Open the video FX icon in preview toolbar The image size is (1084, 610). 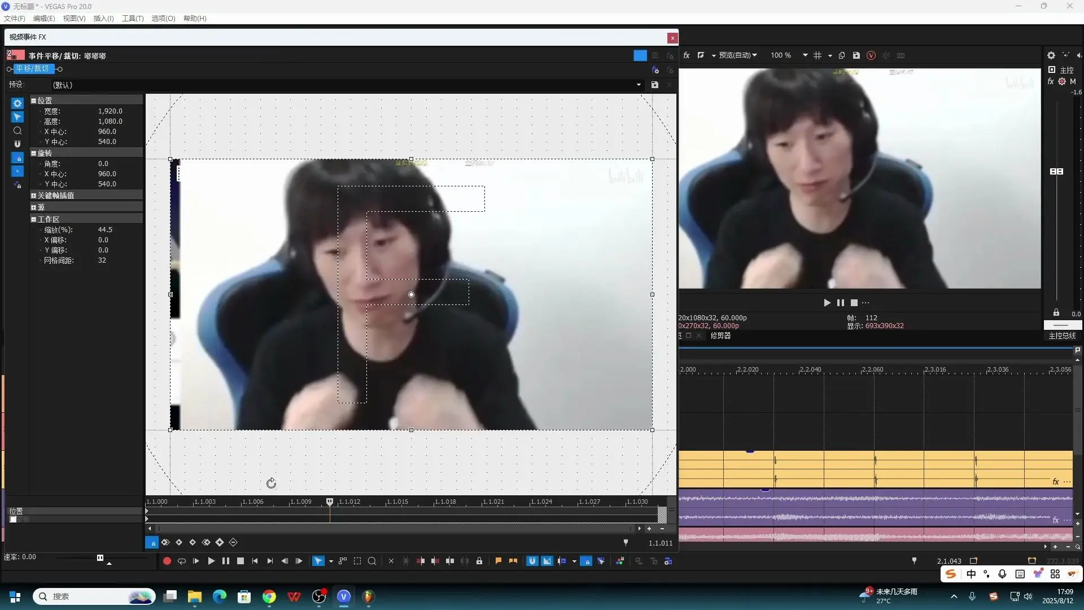click(687, 55)
